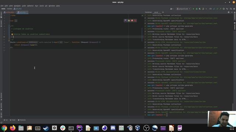This screenshot has width=236, height=132.
Task: Open Firefox browser preview icon in editor
Action: tap(132, 21)
